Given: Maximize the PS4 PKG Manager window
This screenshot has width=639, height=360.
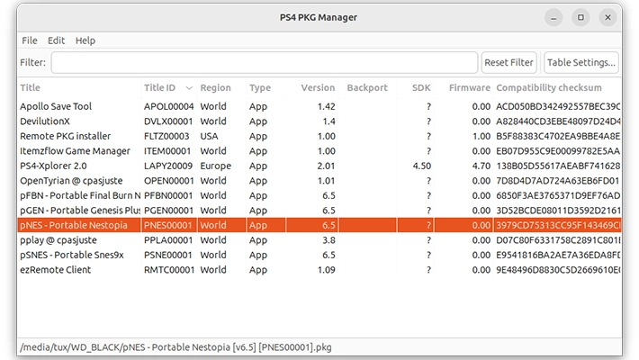Looking at the screenshot, I should coord(580,17).
